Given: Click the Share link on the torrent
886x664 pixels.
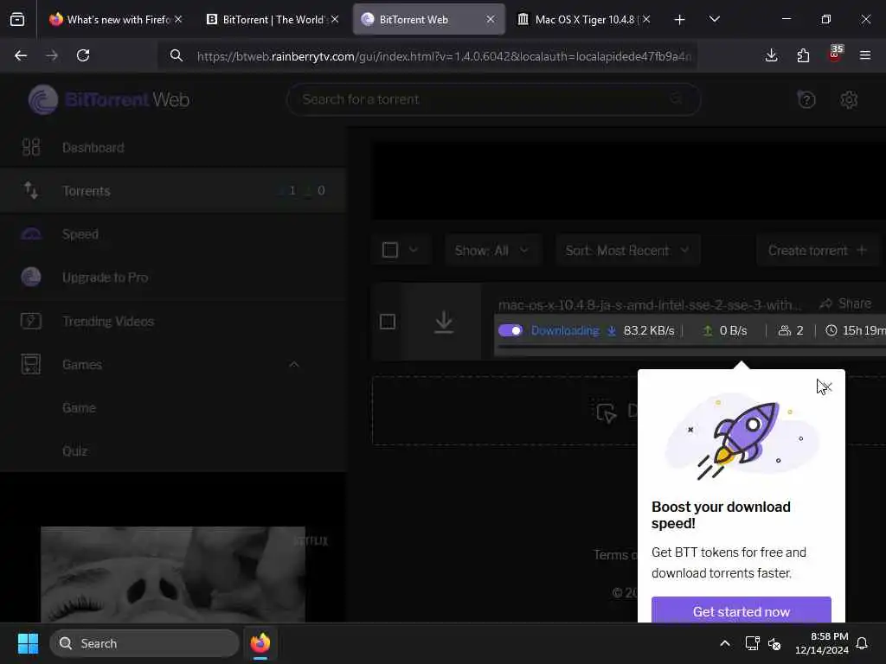Looking at the screenshot, I should pos(846,303).
